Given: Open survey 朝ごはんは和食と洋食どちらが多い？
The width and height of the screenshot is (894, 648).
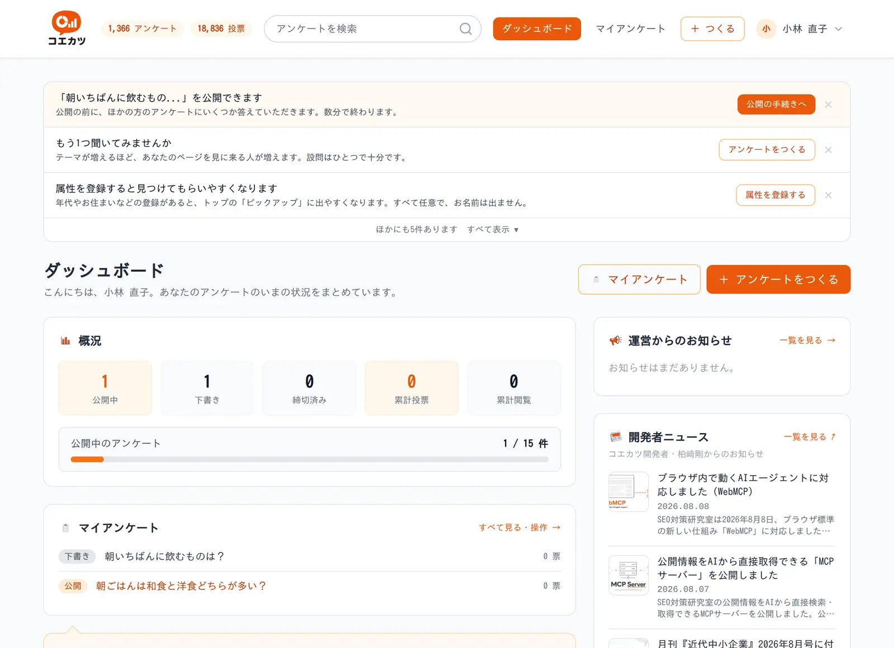Looking at the screenshot, I should pyautogui.click(x=181, y=586).
